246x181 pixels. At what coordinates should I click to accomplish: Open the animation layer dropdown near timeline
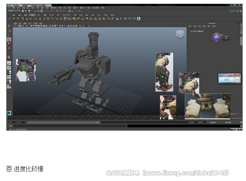coord(213,122)
